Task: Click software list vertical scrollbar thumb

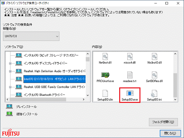Action: (x=88, y=59)
